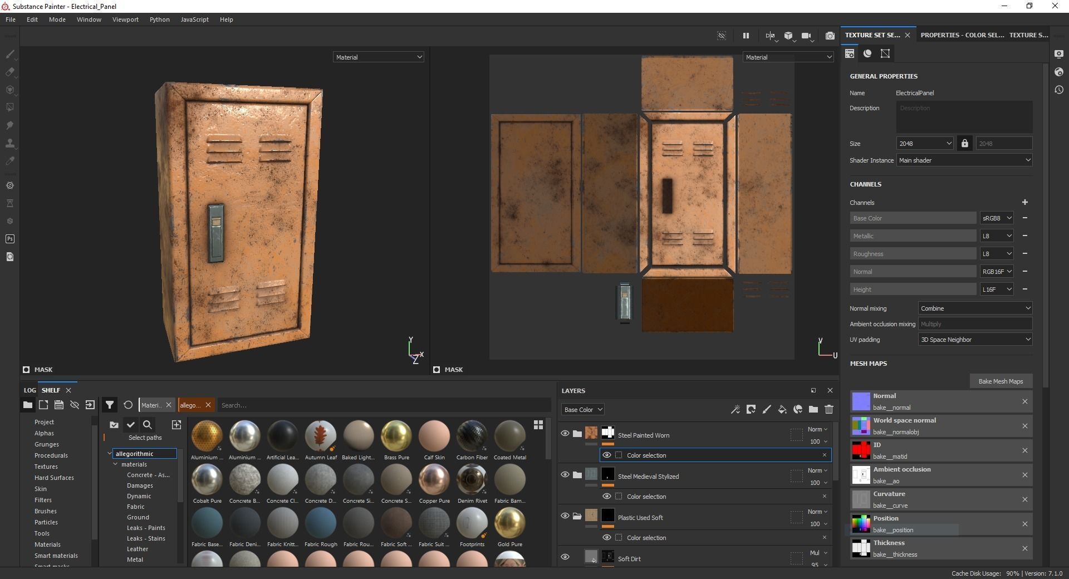Pick the Gold Pure material thumbnail
Image resolution: width=1069 pixels, height=579 pixels.
point(509,524)
